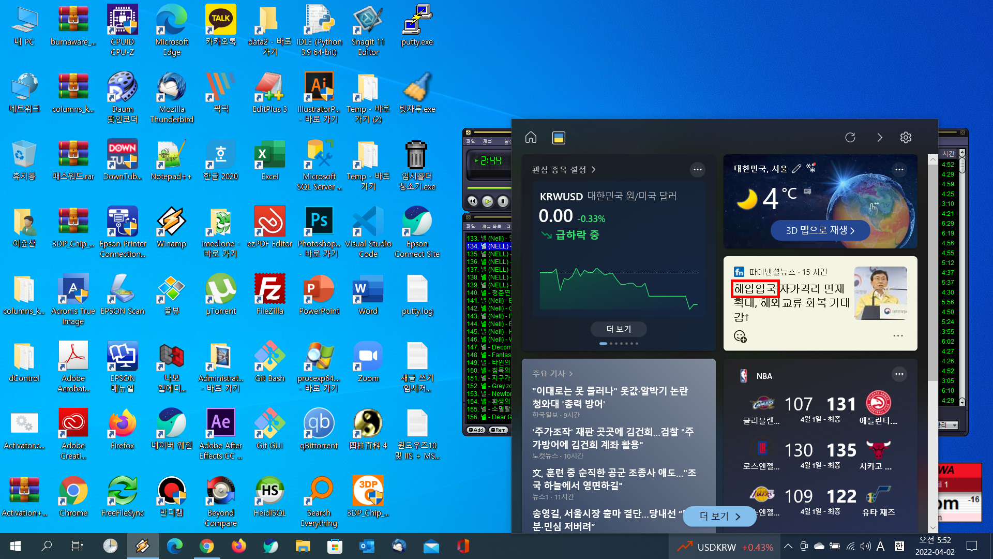Open more options on the Financial News article
Screen dimensions: 993x559
click(x=898, y=336)
